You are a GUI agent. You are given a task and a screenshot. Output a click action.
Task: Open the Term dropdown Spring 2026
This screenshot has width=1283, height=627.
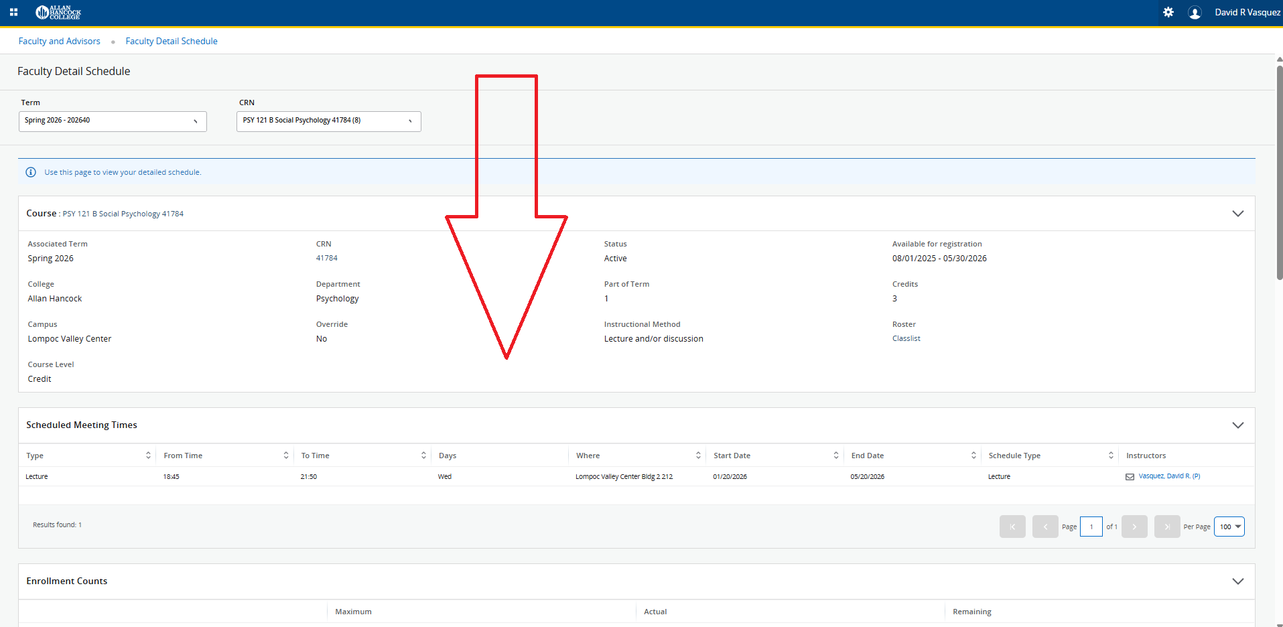(113, 121)
